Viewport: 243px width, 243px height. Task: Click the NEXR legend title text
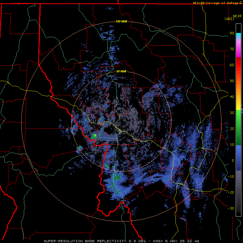pyautogui.click(x=237, y=16)
